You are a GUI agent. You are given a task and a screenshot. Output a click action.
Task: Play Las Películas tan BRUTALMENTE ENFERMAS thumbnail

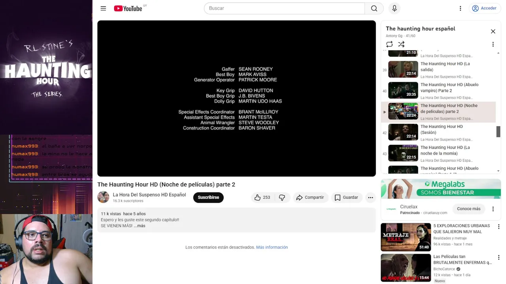(x=406, y=268)
